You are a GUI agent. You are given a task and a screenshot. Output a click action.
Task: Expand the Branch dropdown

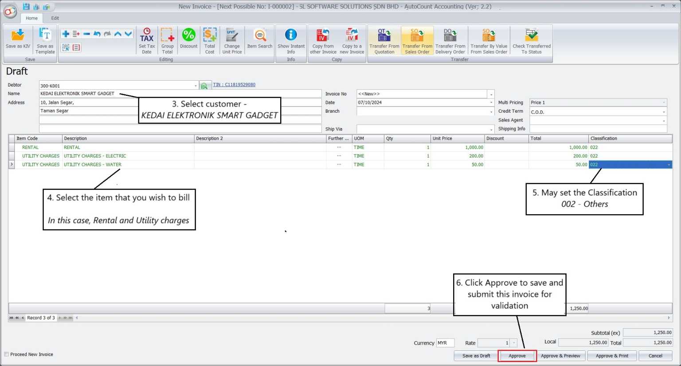click(491, 111)
